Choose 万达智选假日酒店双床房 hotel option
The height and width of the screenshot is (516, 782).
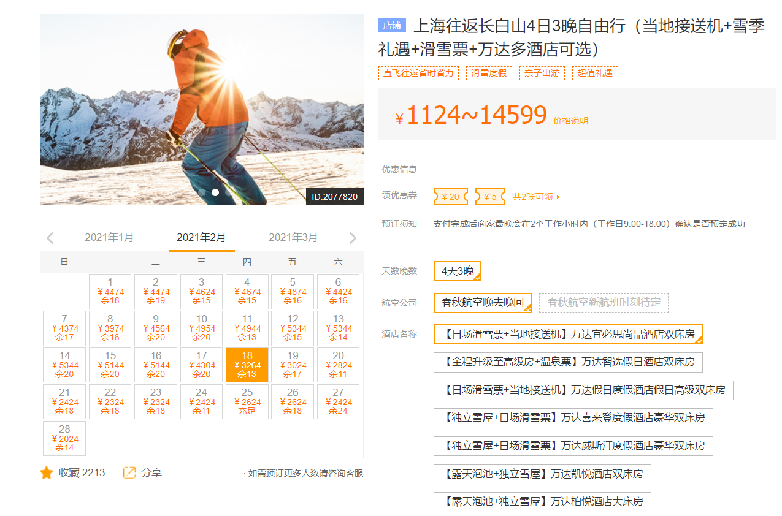pos(567,362)
